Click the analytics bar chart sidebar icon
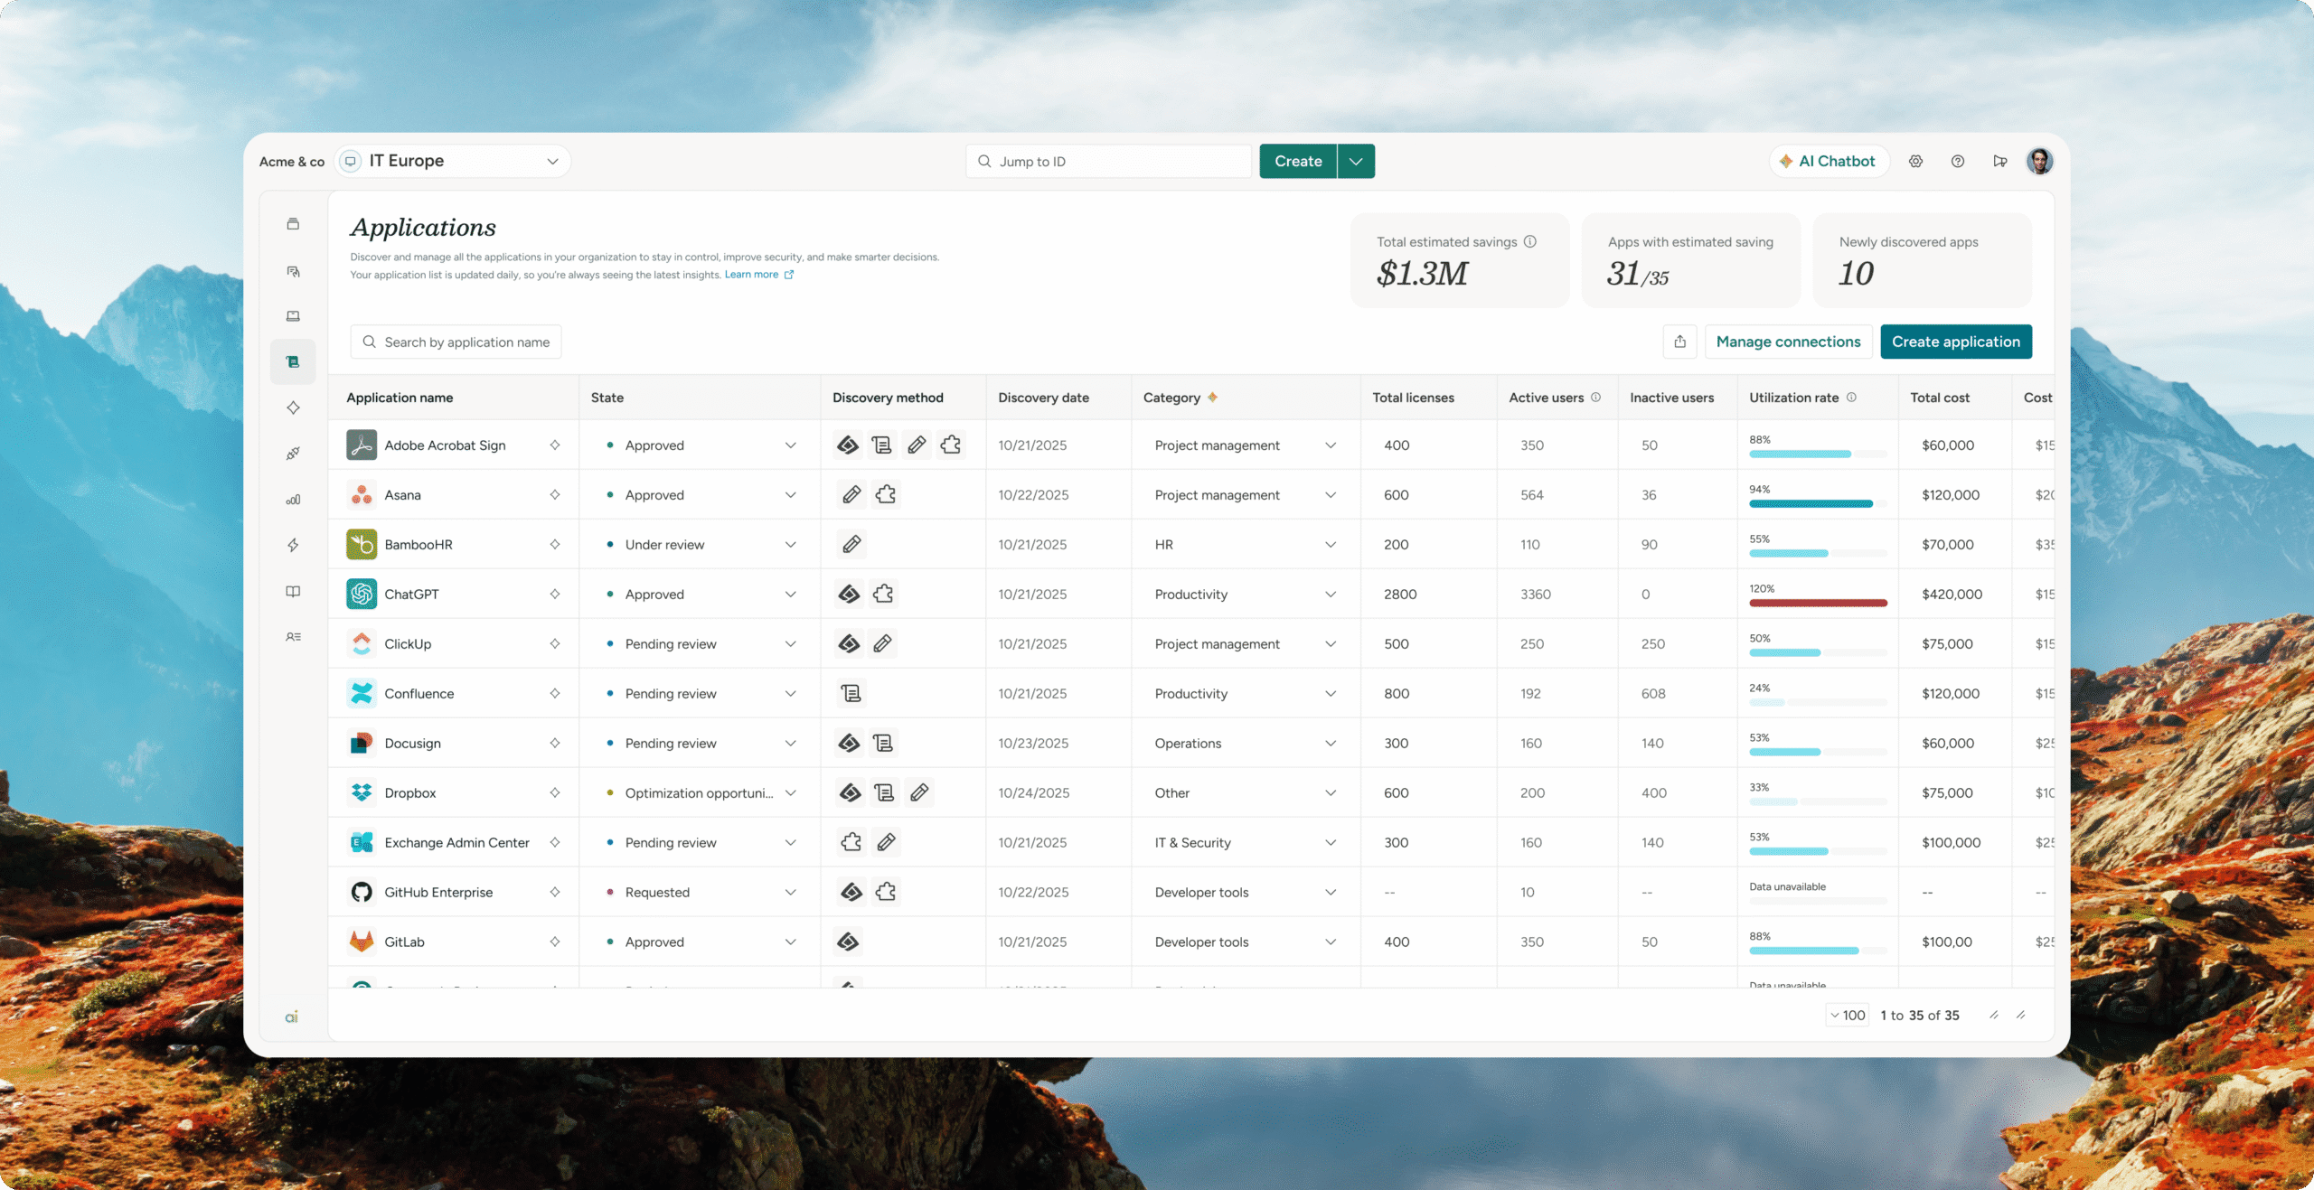Viewport: 2314px width, 1190px height. 293,500
